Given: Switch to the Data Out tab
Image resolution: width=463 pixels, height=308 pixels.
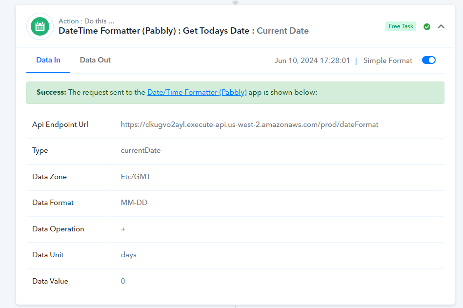Looking at the screenshot, I should pos(95,60).
